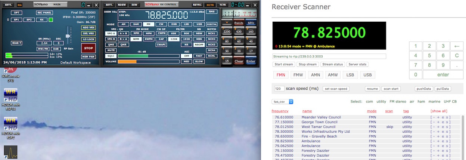The width and height of the screenshot is (466, 160).
Task: Select FMW mode in Receiver Scanner
Action: [x=298, y=75]
